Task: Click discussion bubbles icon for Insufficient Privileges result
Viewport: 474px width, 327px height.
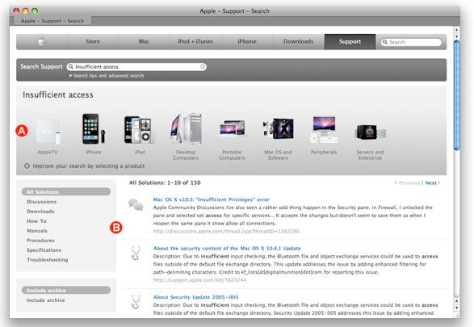Action: (x=136, y=204)
